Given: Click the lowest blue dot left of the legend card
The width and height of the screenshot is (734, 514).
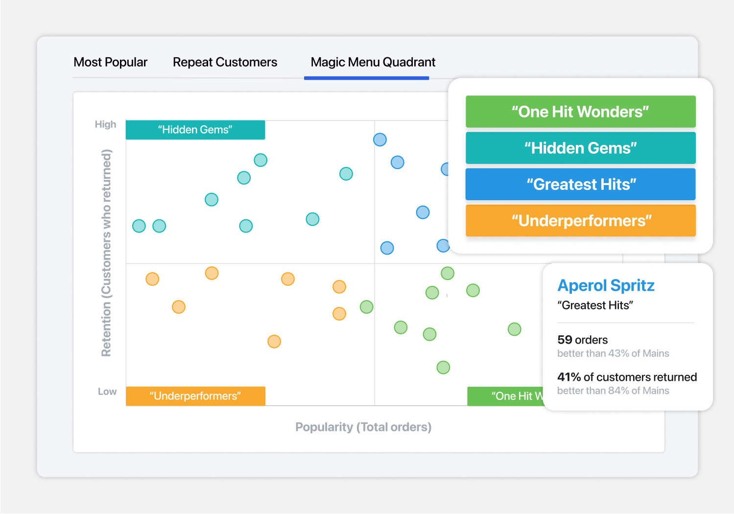Looking at the screenshot, I should 387,248.
